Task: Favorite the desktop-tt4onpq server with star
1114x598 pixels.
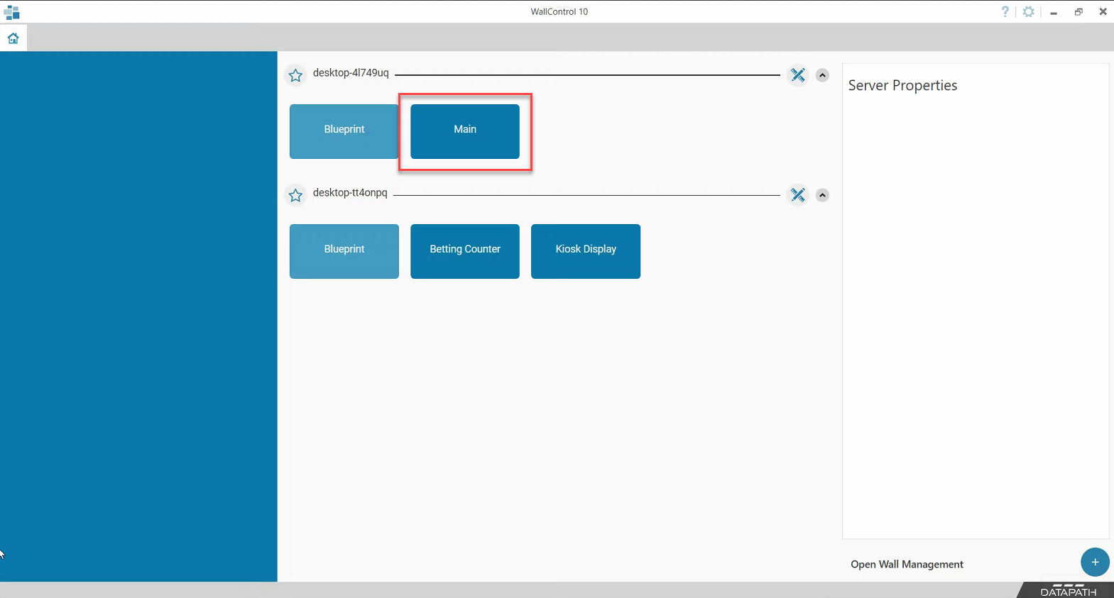Action: pos(296,195)
